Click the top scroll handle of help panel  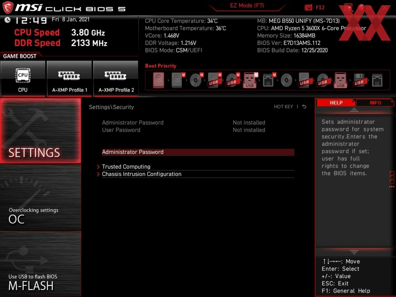pos(354,110)
